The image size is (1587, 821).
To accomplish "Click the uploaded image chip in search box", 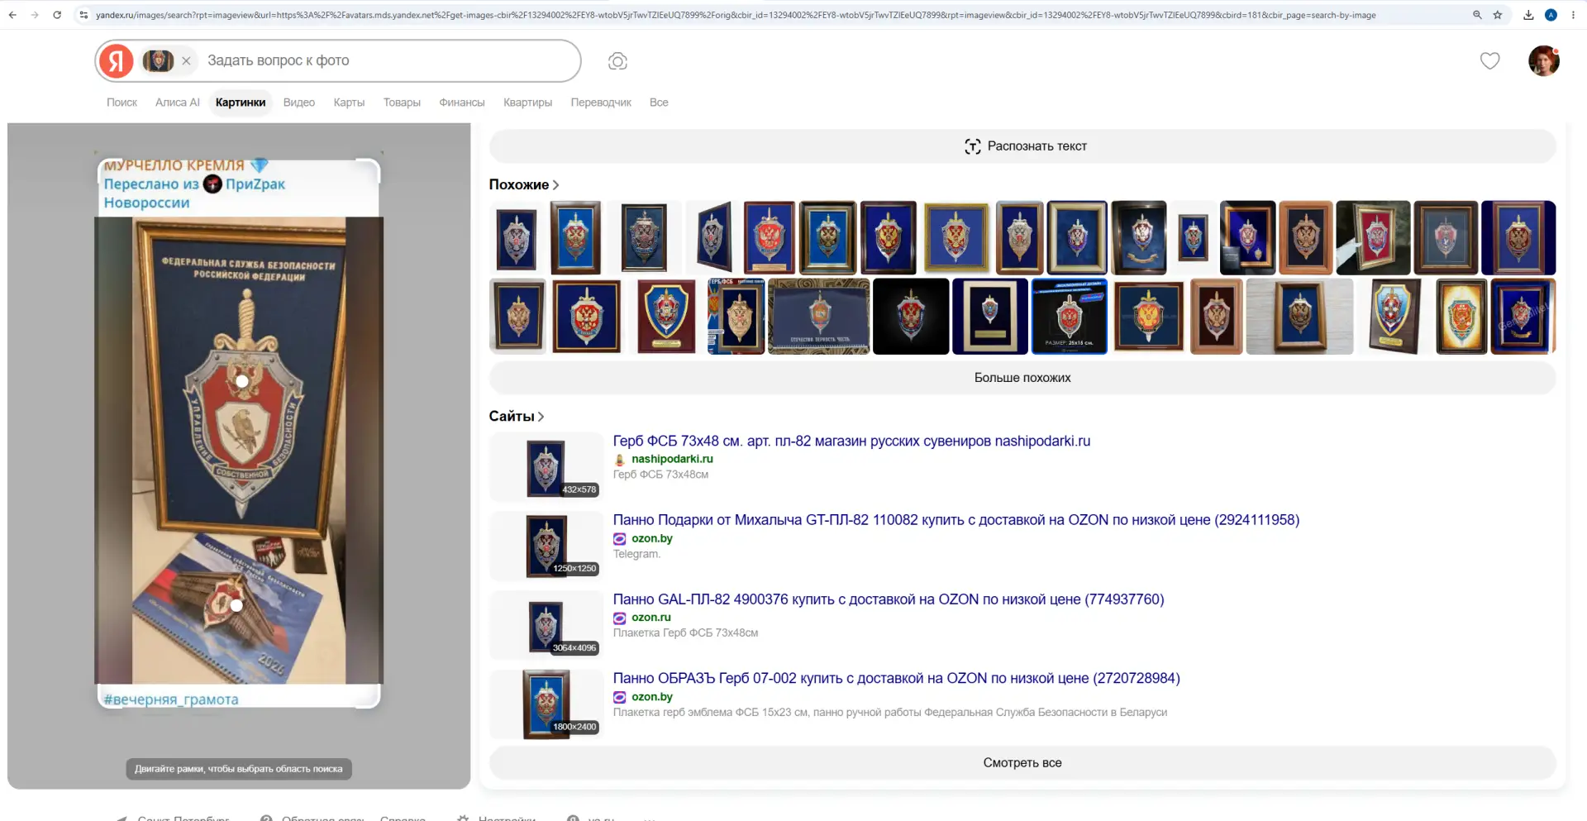I will (158, 60).
